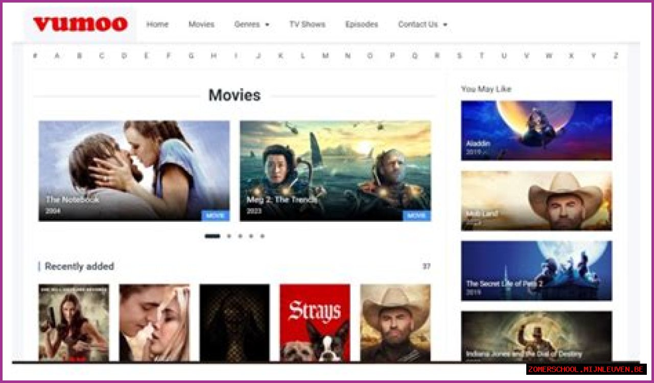Go to fourth carousel slide dot
654x383 pixels.
251,236
